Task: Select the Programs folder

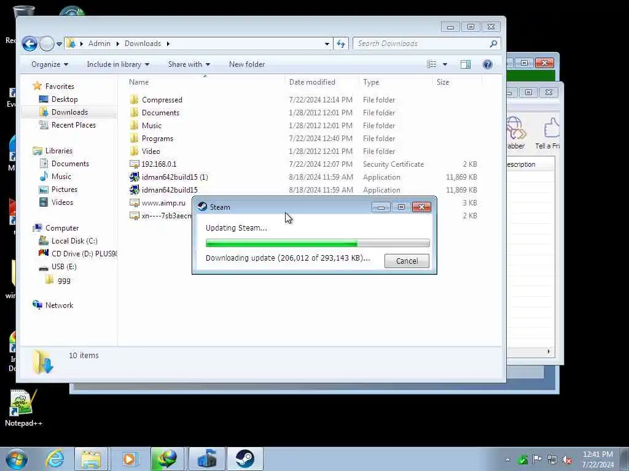Action: point(157,139)
